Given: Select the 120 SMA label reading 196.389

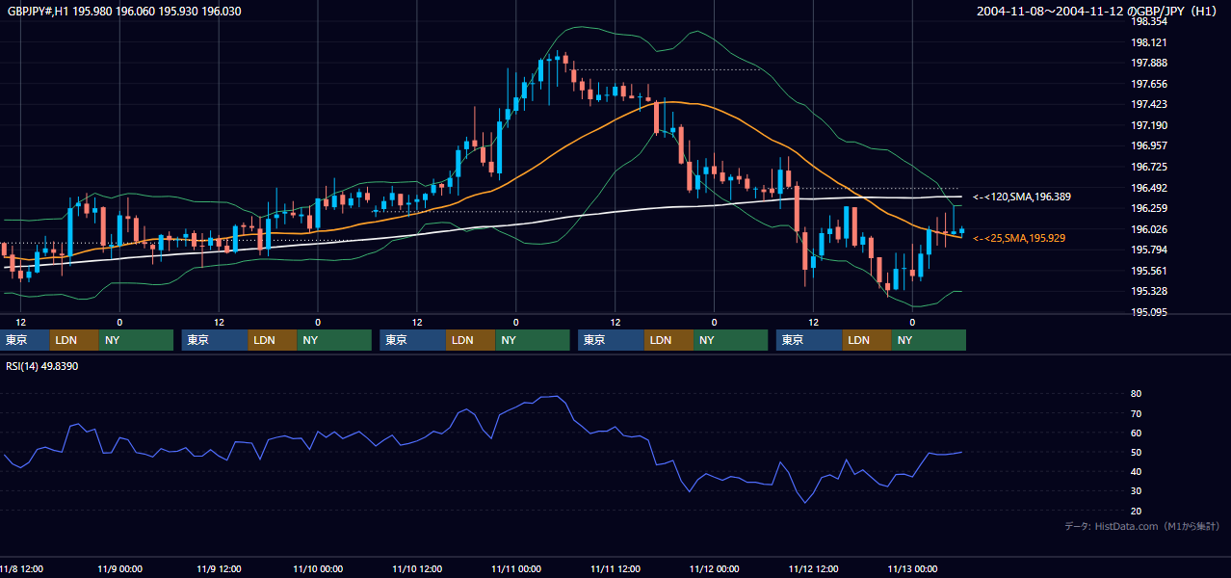Looking at the screenshot, I should [1021, 197].
